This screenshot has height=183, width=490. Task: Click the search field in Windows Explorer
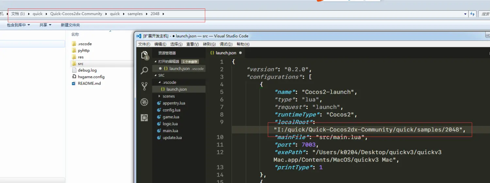(485, 14)
